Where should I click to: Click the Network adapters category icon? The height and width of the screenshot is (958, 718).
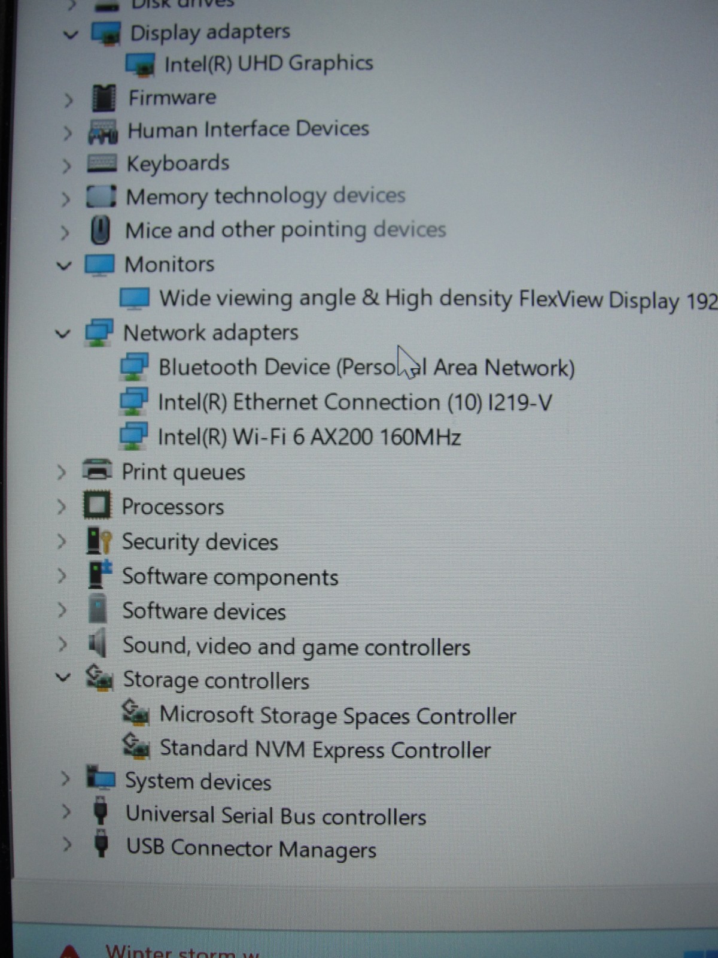(x=99, y=333)
